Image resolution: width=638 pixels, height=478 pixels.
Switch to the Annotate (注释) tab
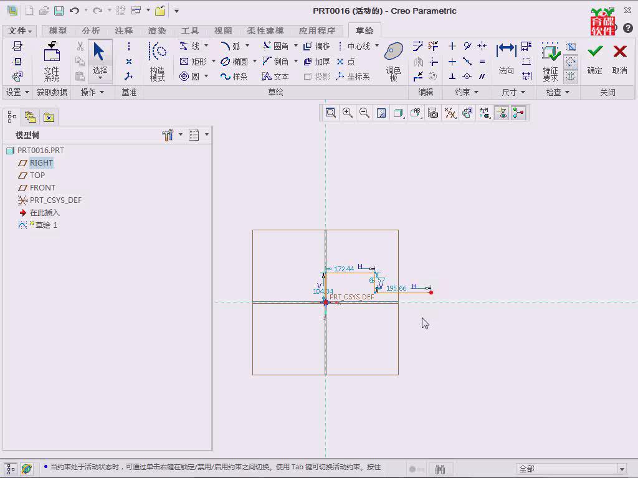pyautogui.click(x=124, y=31)
